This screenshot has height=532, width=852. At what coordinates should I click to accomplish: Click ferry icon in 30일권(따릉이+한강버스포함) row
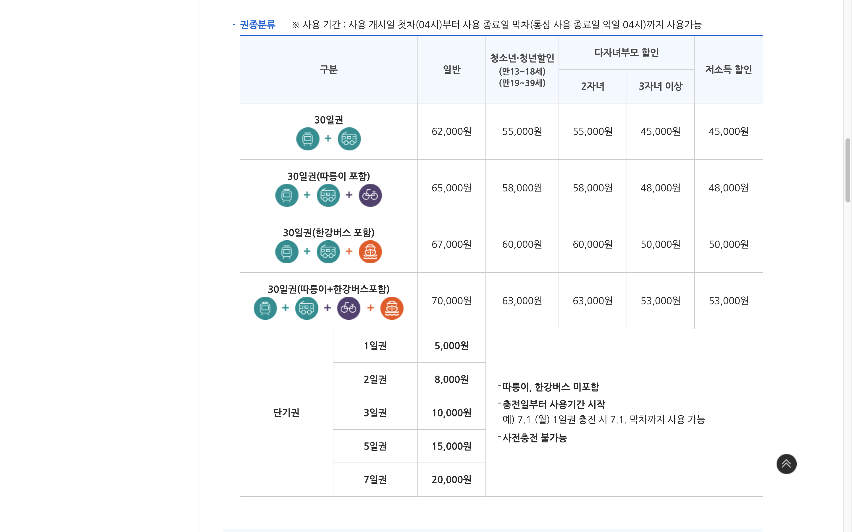pyautogui.click(x=392, y=308)
